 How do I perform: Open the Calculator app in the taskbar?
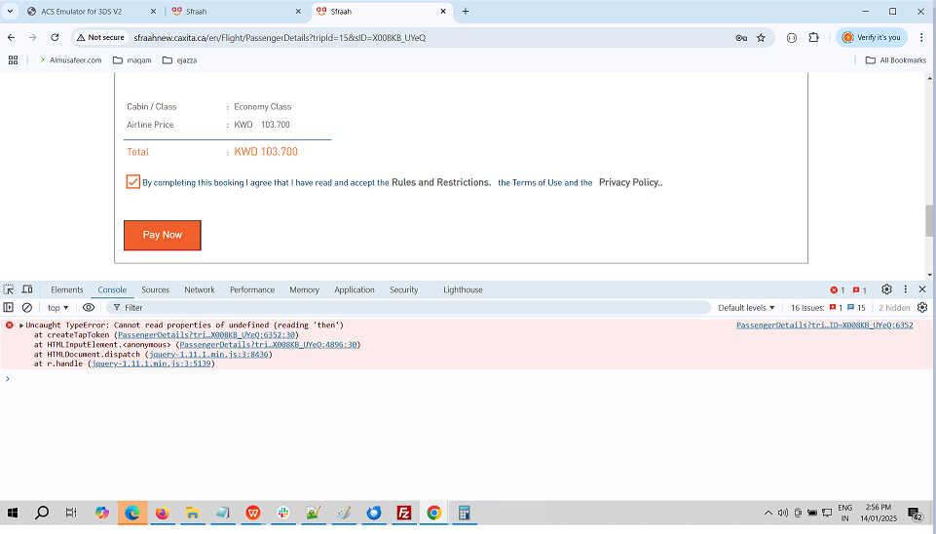[x=465, y=513]
